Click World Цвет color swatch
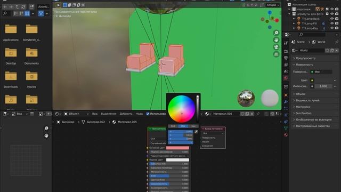This screenshot has width=341, height=192. tap(312, 81)
